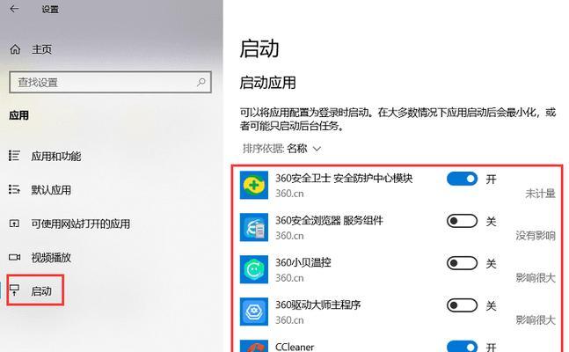
Task: Click the 视频播放 camera icon
Action: pyautogui.click(x=15, y=257)
